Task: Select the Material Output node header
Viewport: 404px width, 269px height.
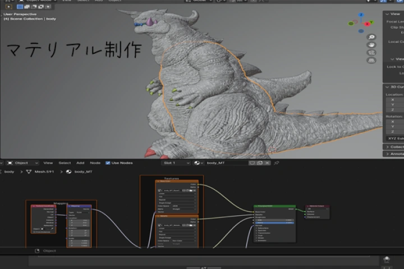Action: (317, 206)
